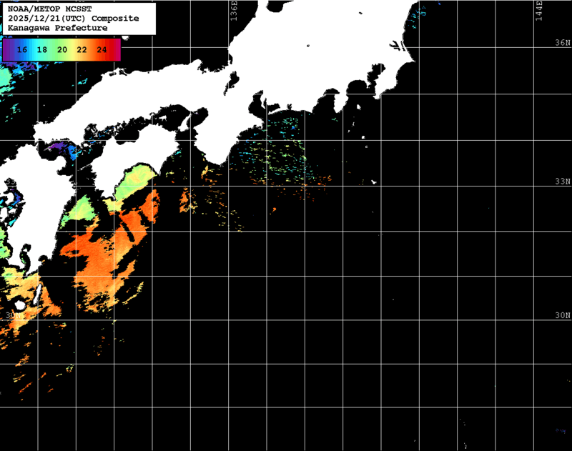Click the green water area south of Shikoku
Screen dimensions: 572x451
(x=134, y=182)
